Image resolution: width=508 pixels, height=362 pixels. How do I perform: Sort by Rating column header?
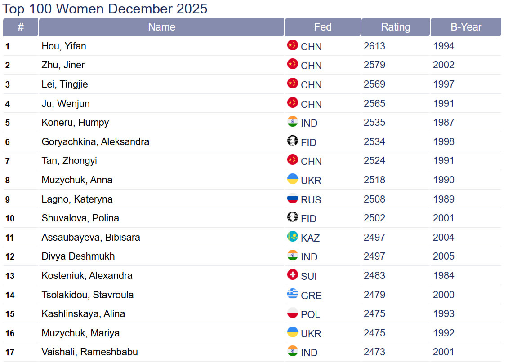click(395, 27)
